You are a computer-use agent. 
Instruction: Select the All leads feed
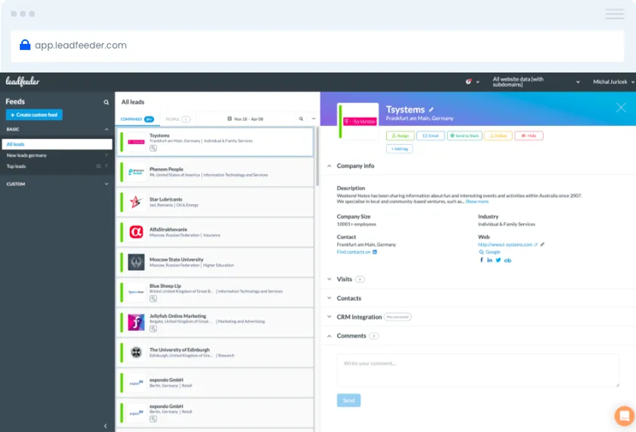click(57, 144)
